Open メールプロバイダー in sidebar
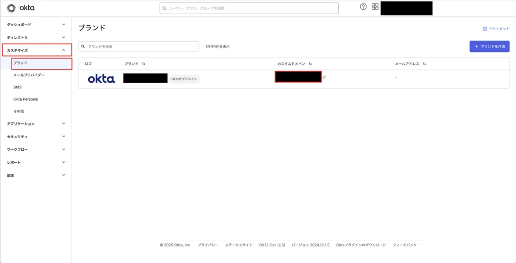The width and height of the screenshot is (516, 263). pos(29,75)
